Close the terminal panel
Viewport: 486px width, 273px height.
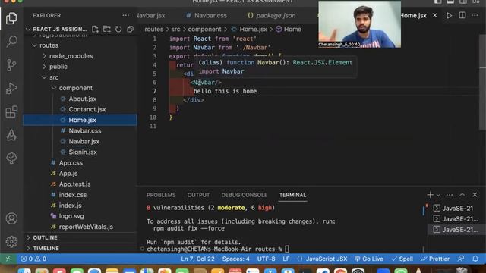click(475, 195)
